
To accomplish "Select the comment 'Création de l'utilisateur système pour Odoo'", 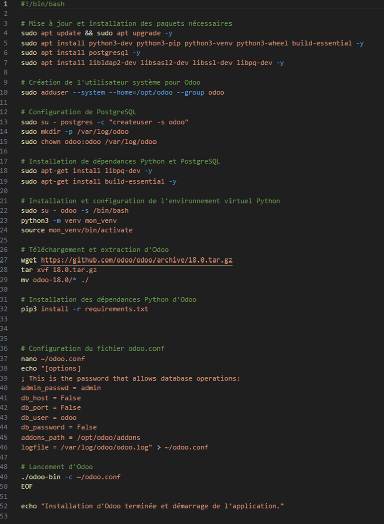I will [111, 82].
